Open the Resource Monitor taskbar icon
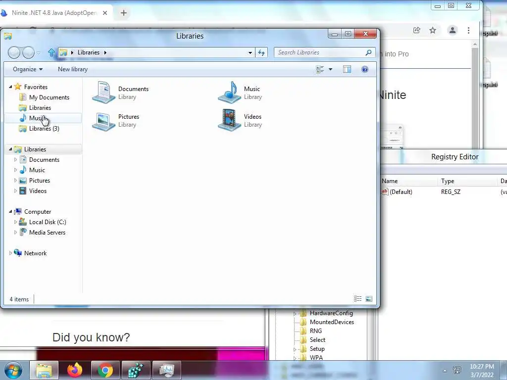Viewport: 507px width, 380px height. click(166, 370)
